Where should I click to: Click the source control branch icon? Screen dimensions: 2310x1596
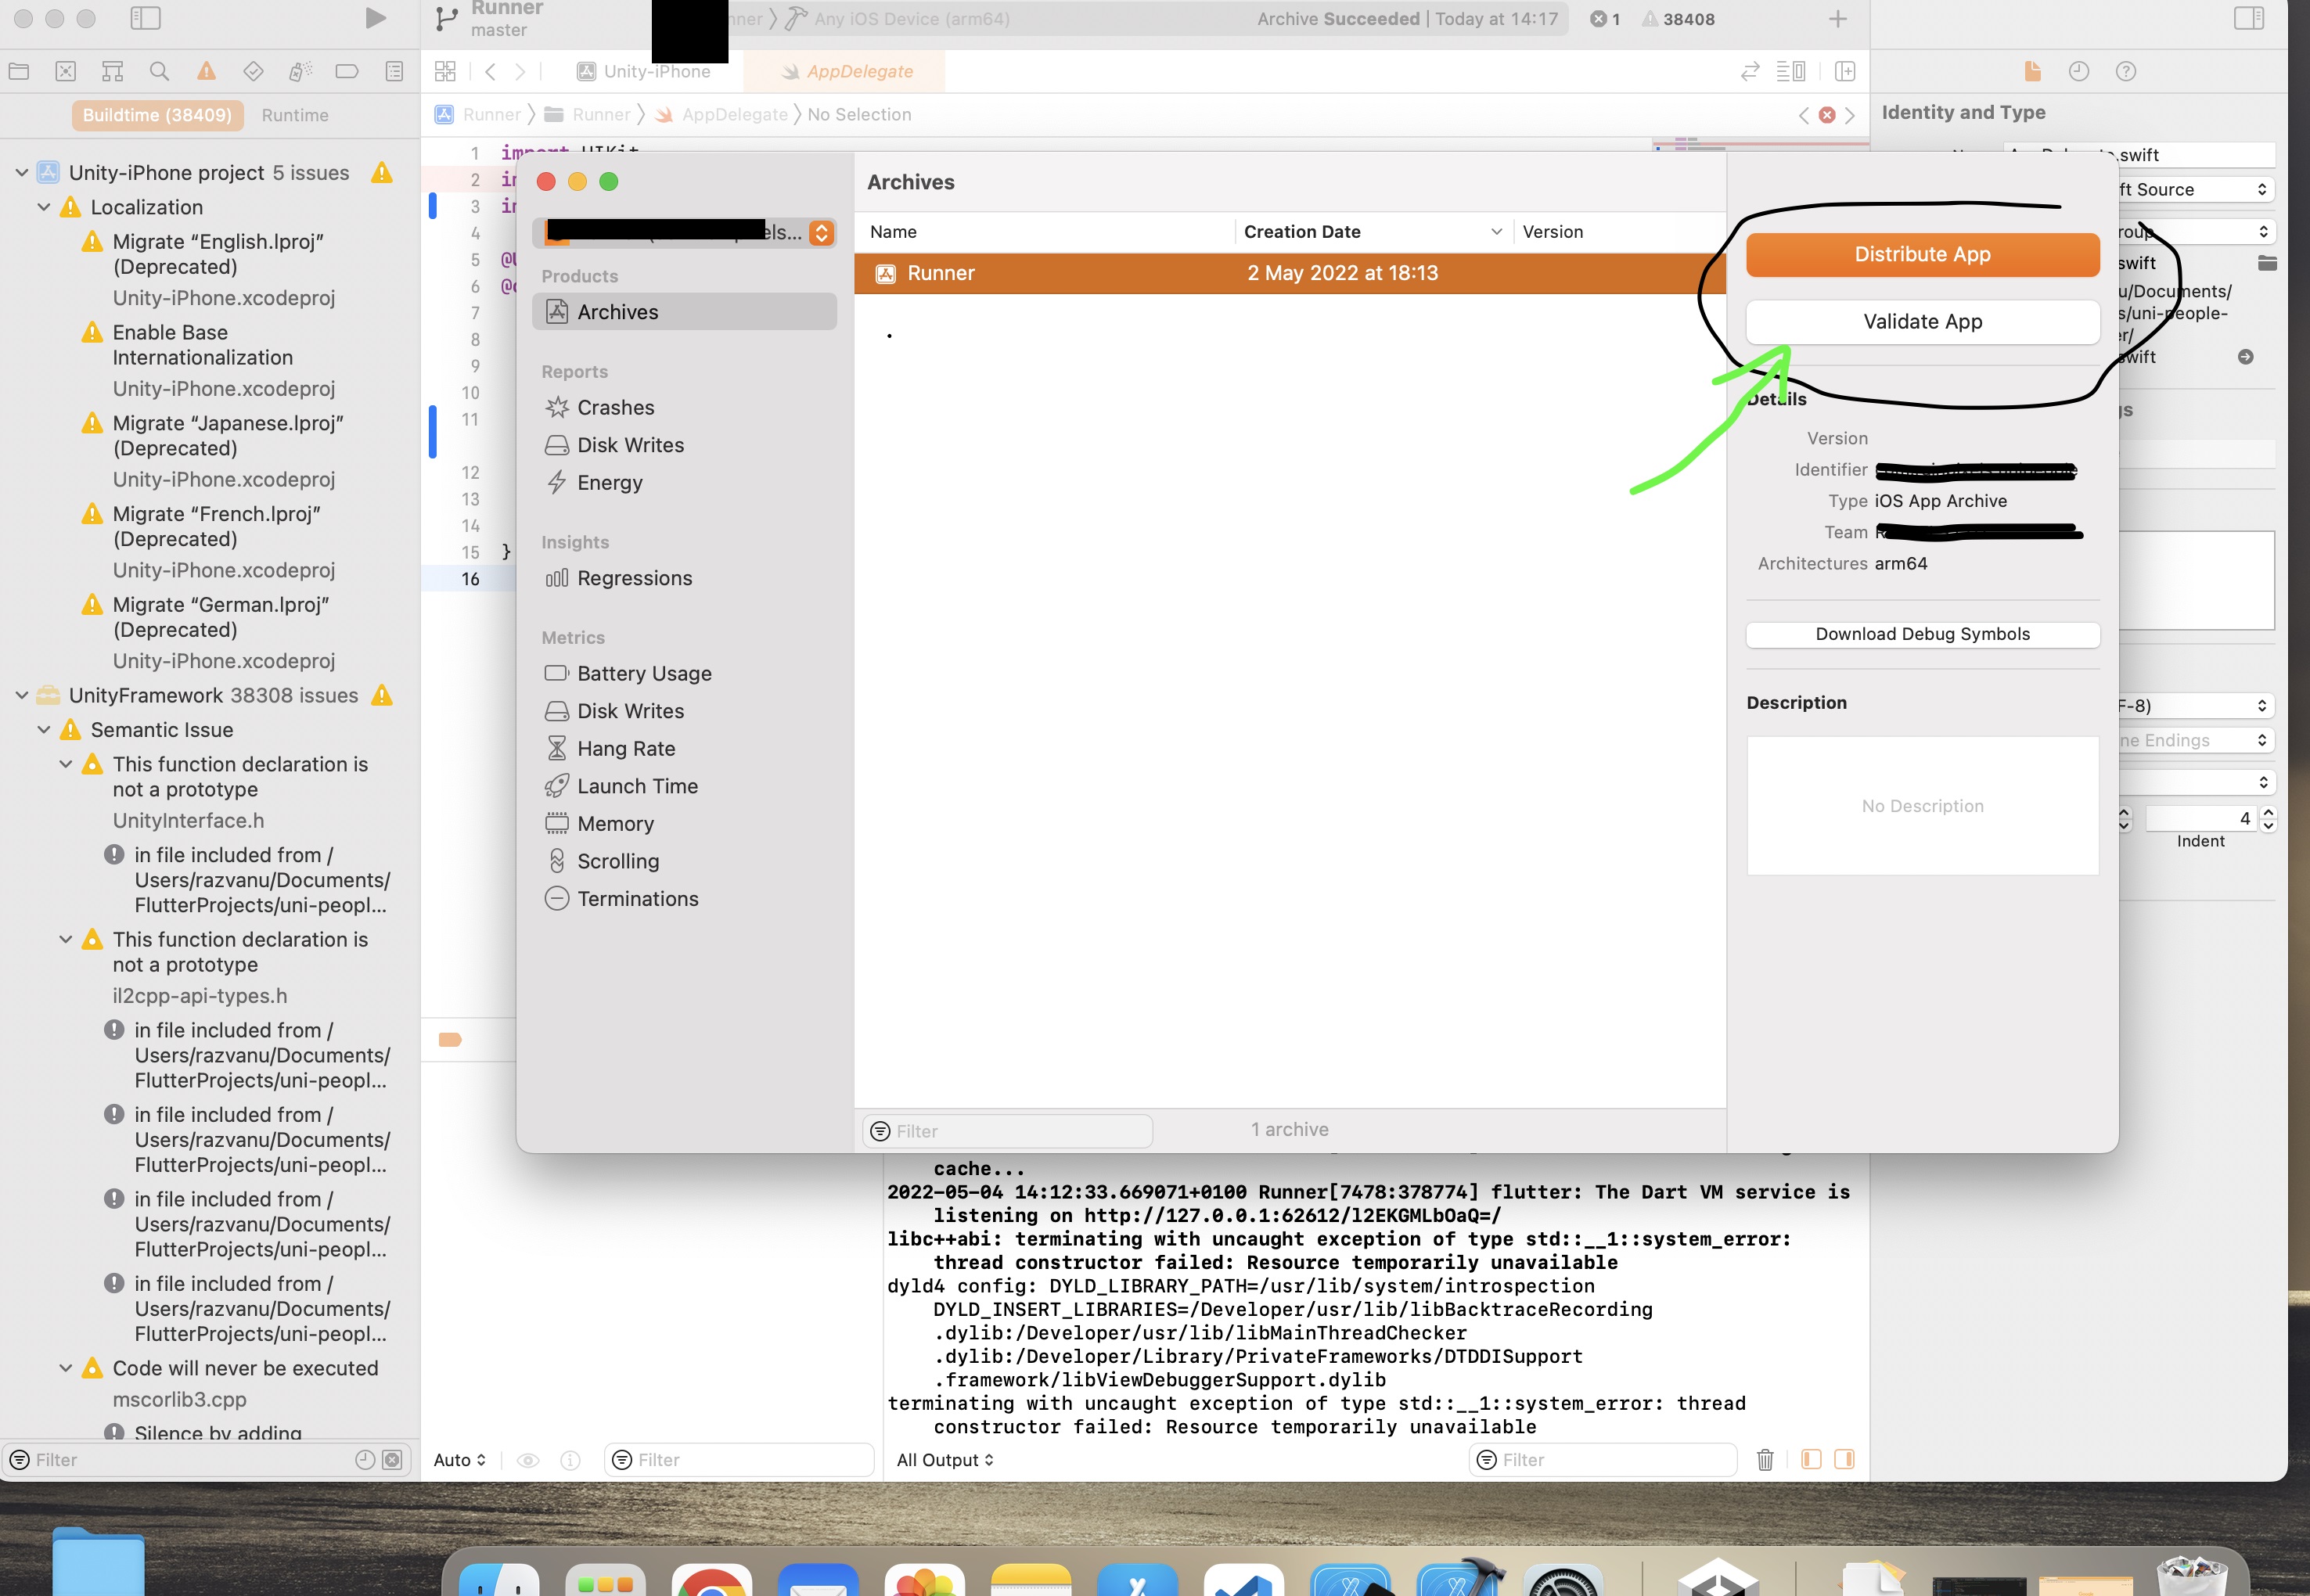click(x=447, y=18)
